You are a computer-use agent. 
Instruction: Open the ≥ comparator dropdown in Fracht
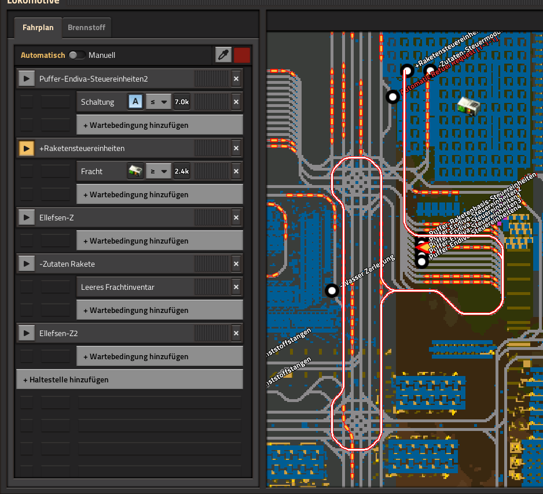(158, 171)
